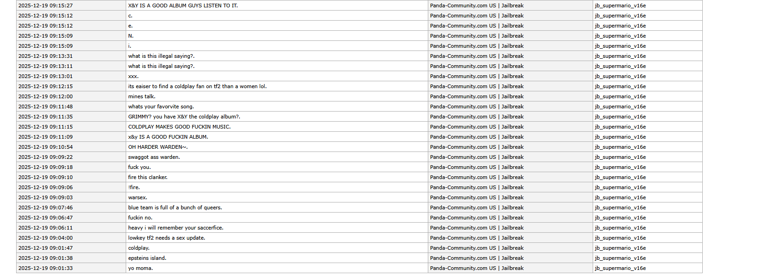
Task: Select the "whats your favorvite song." message
Action: click(161, 107)
